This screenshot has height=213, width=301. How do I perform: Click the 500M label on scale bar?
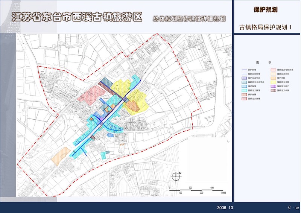coord(223,193)
